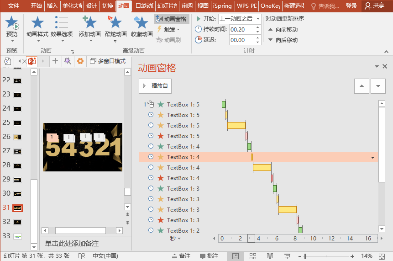Viewport: 393px width, 261px height.
Task: Increase duration with the up spinner
Action: pos(257,27)
